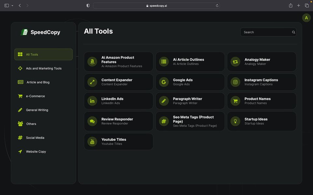Click the shopping cart icon on Product Names card
Image resolution: width=313 pixels, height=195 pixels.
[x=235, y=101]
